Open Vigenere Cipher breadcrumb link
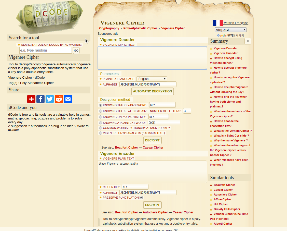 coord(173,28)
